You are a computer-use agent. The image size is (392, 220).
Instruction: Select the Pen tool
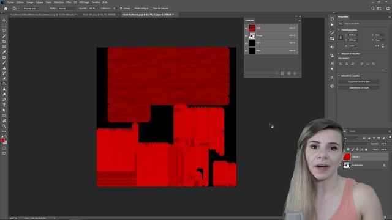point(4,100)
